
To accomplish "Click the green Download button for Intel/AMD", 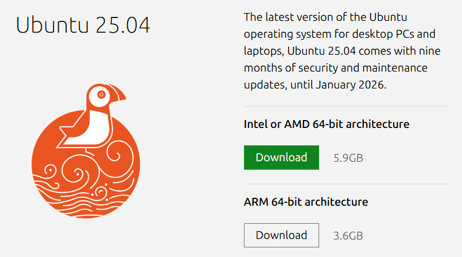I will [x=281, y=157].
